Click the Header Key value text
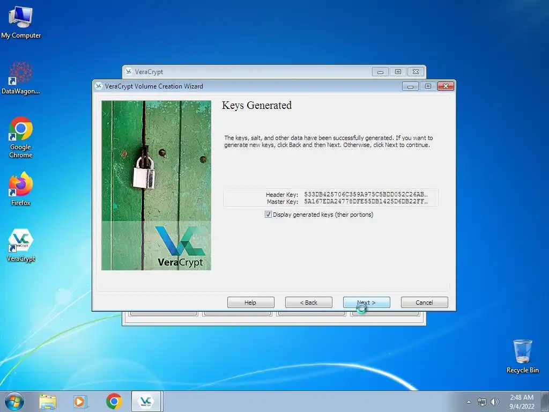This screenshot has height=412, width=549. tap(366, 194)
